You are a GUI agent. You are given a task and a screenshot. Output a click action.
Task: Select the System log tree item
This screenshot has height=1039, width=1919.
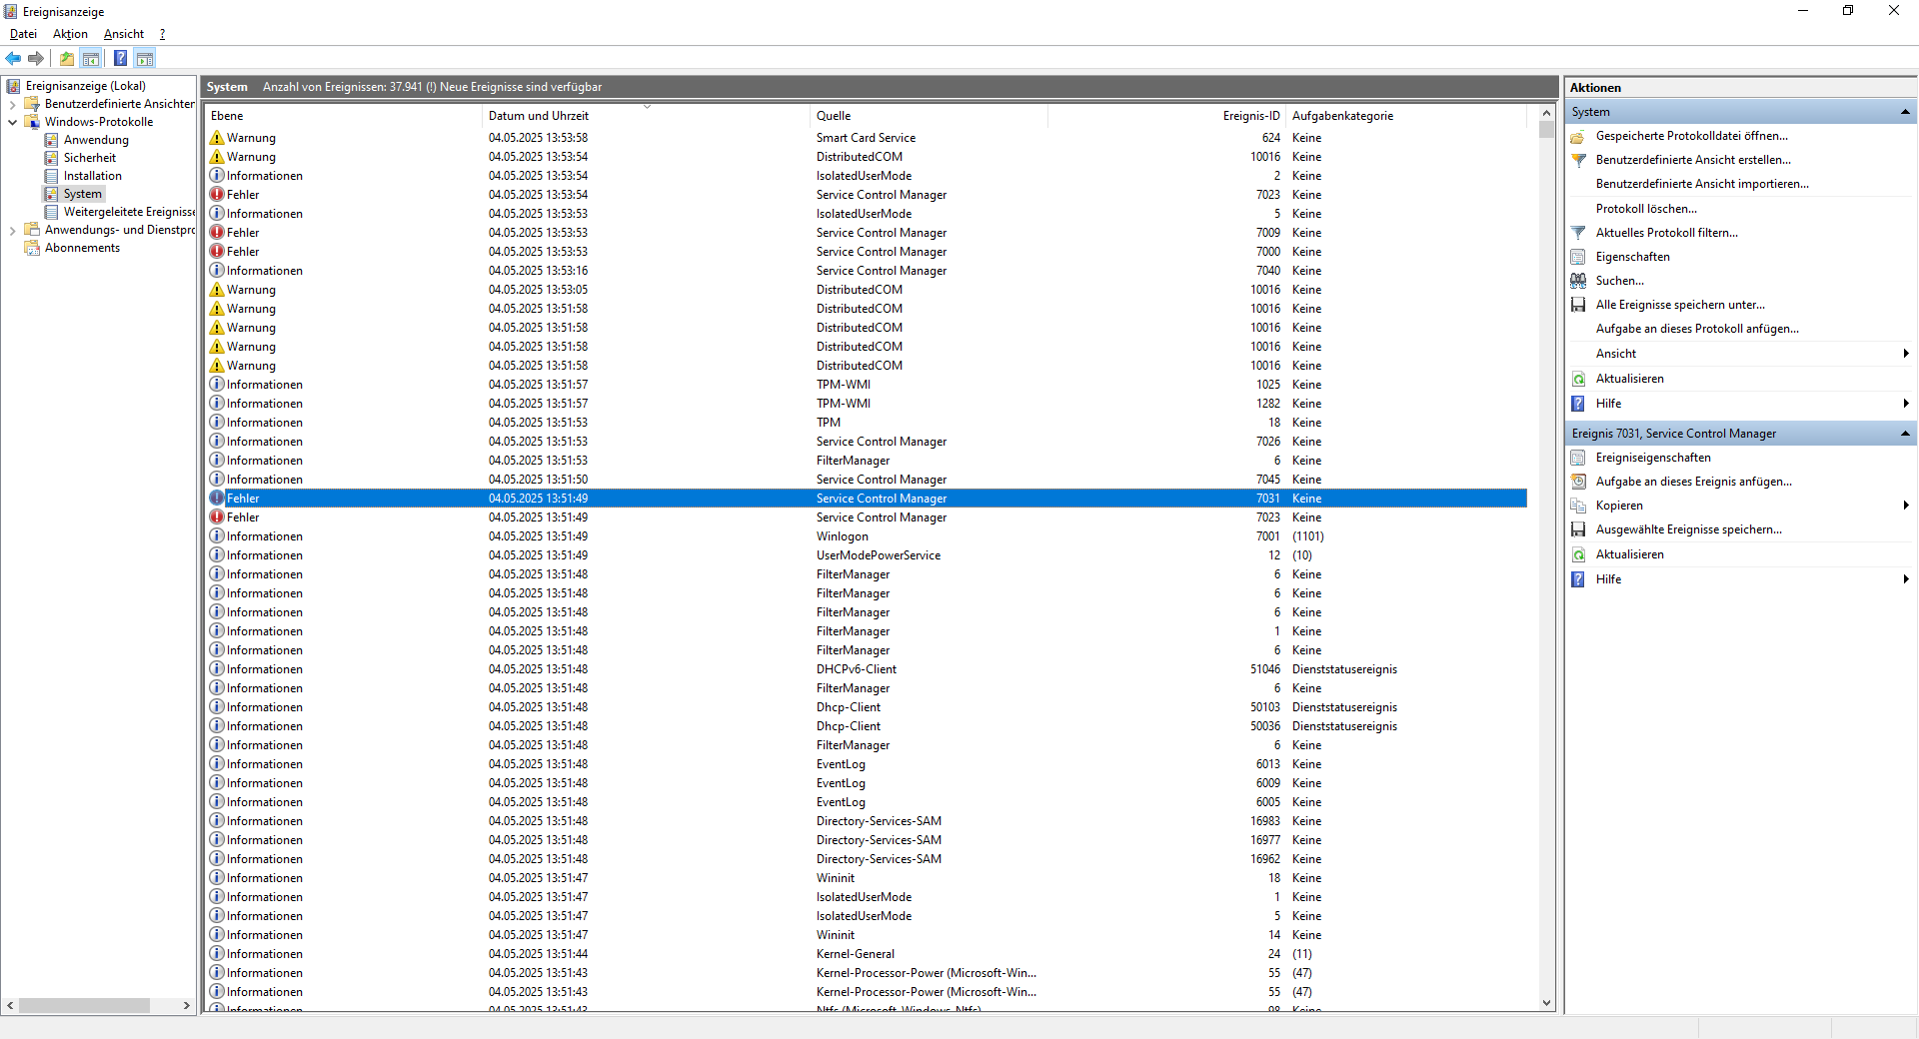tap(82, 194)
